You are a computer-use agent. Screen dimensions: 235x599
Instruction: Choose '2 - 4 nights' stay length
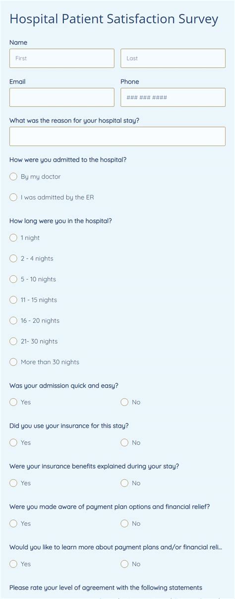[x=13, y=258]
